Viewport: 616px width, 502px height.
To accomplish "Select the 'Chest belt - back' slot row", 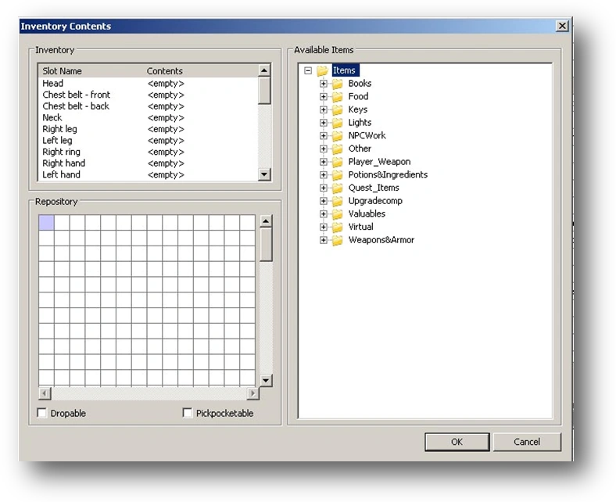I will coord(149,106).
